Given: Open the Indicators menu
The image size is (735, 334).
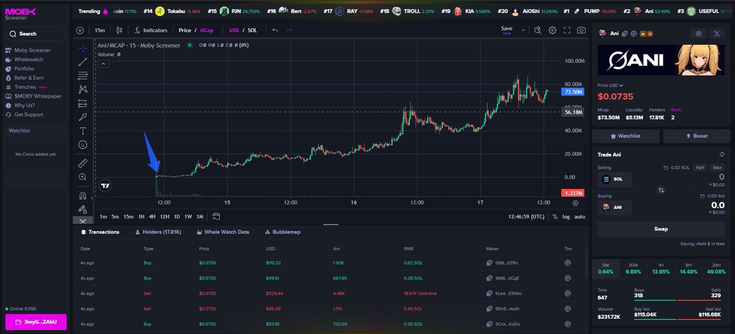Looking at the screenshot, I should tap(151, 30).
